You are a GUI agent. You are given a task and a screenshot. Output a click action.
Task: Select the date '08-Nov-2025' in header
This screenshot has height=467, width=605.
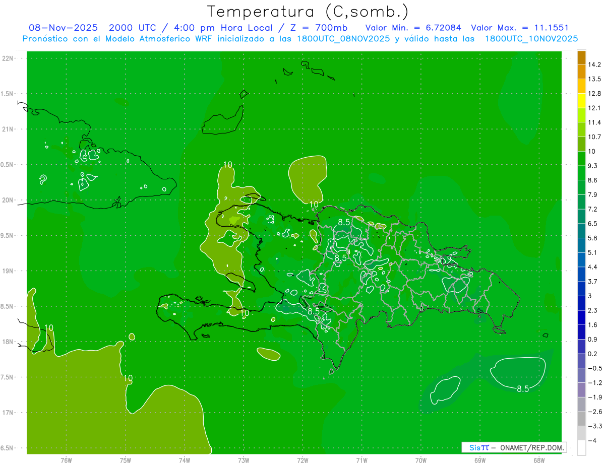pos(63,28)
